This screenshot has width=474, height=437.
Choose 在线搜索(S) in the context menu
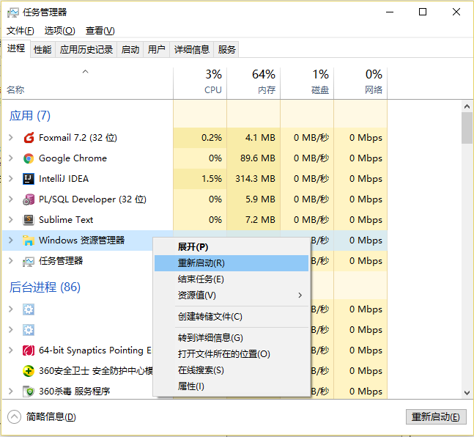(x=232, y=370)
